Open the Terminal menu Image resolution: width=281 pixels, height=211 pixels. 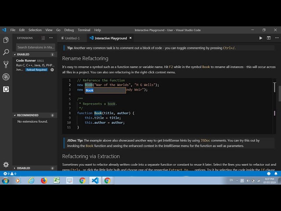click(x=84, y=30)
